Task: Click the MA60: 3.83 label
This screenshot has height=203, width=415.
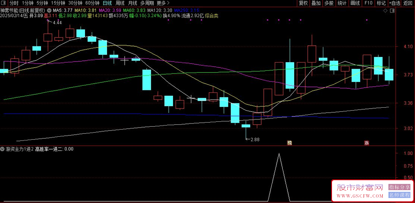Action: 134,11
